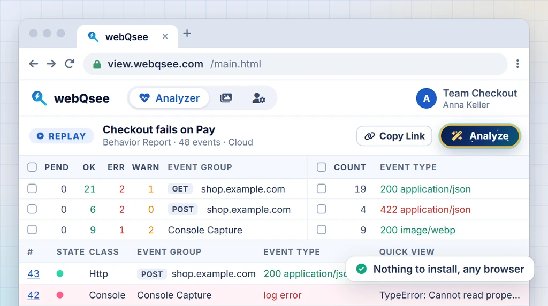
Task: Click the browser back arrow
Action: click(x=34, y=64)
